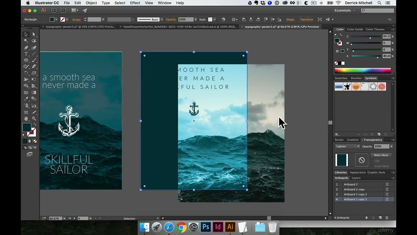Image resolution: width=417 pixels, height=235 pixels.
Task: Open Essentials workspace switcher
Action: (x=345, y=10)
